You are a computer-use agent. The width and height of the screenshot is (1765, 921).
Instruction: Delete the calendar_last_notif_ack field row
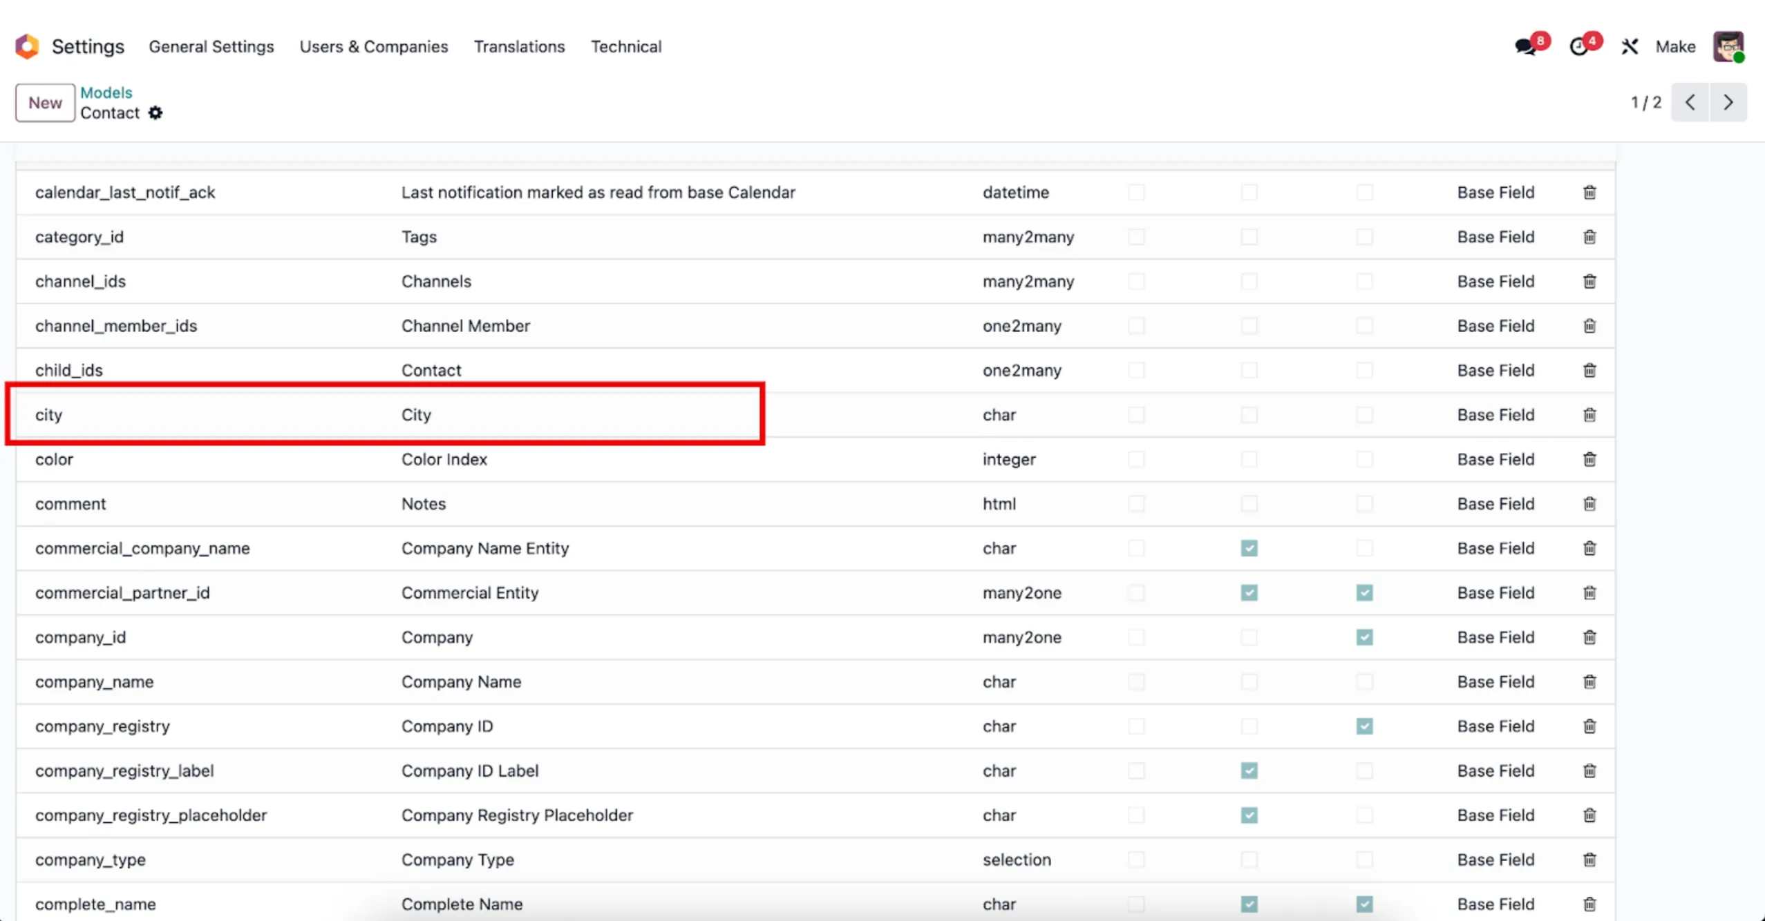(x=1589, y=192)
